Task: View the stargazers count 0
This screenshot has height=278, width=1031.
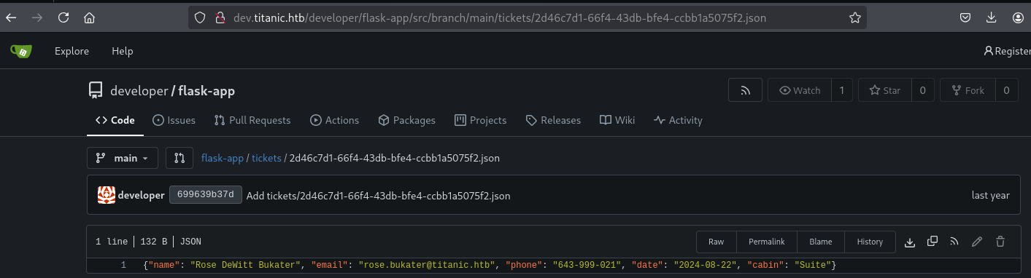Action: pos(922,90)
